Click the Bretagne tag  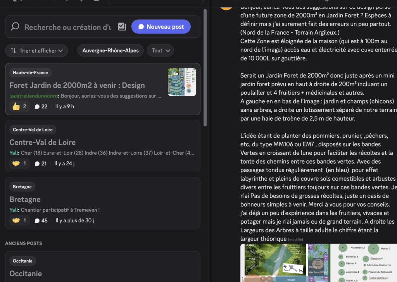coord(22,187)
